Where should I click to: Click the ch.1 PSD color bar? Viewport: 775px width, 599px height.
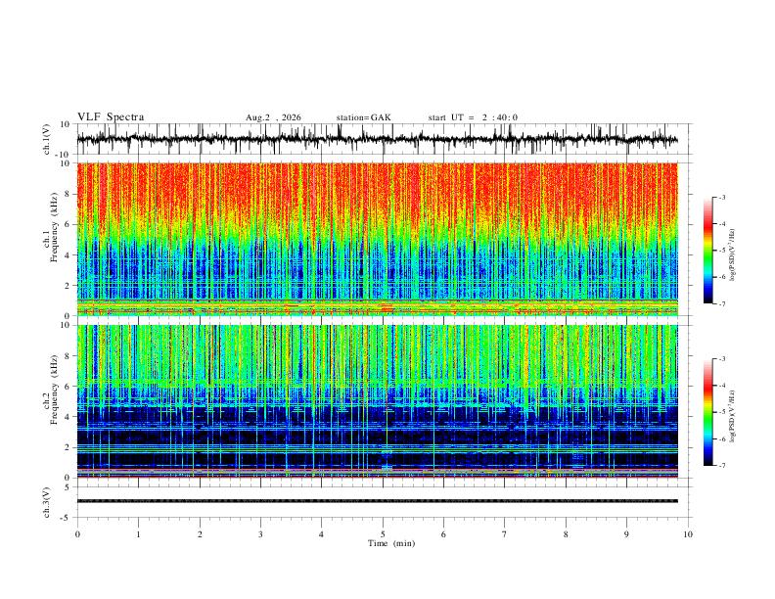707,251
